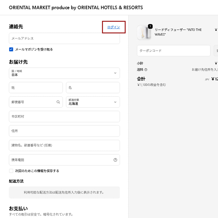Click the 住所 address field
The image size is (218, 218).
coord(64,131)
